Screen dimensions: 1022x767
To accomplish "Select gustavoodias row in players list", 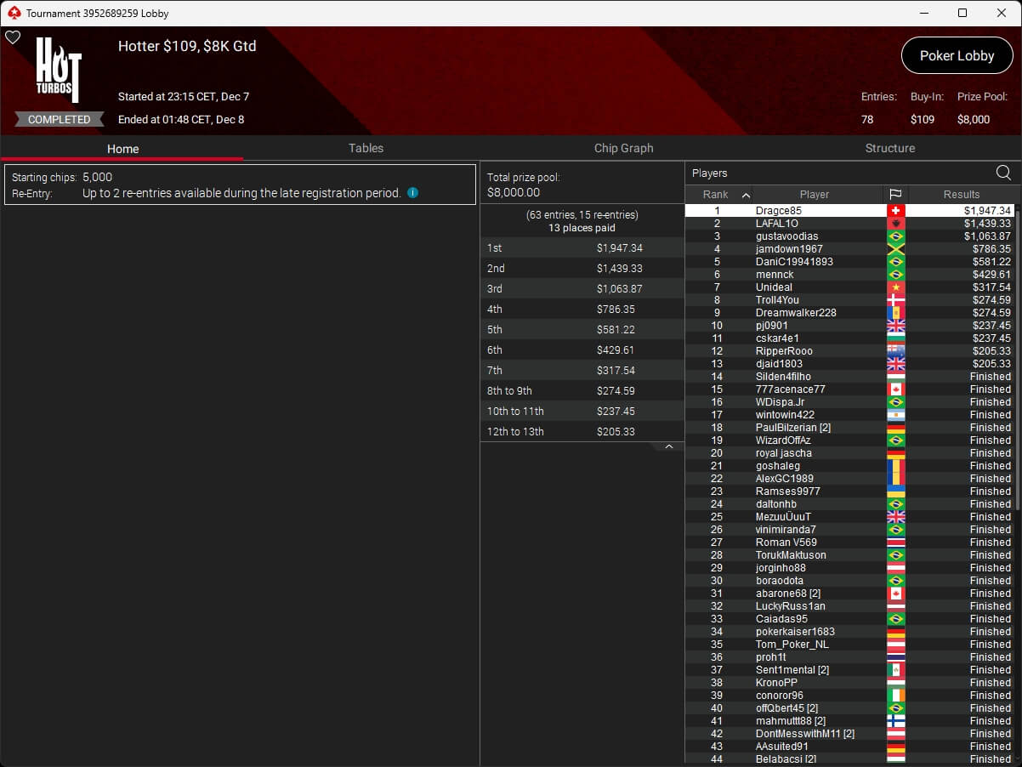I will 786,236.
